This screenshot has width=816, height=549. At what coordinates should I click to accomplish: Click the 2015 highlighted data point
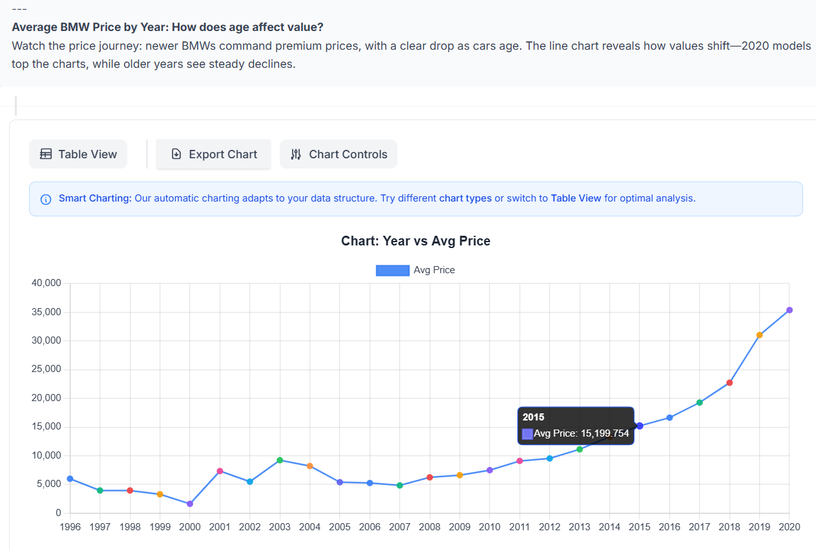[x=640, y=426]
